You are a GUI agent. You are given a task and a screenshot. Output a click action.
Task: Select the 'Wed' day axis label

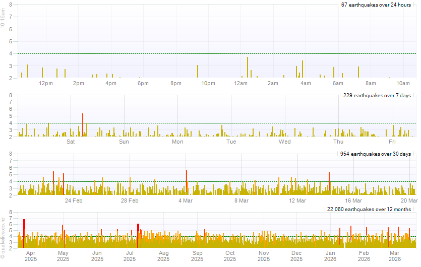285,142
